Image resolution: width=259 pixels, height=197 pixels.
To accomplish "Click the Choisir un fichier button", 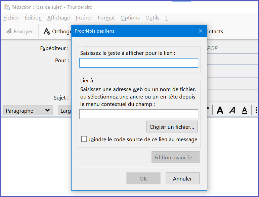I will pyautogui.click(x=172, y=127).
